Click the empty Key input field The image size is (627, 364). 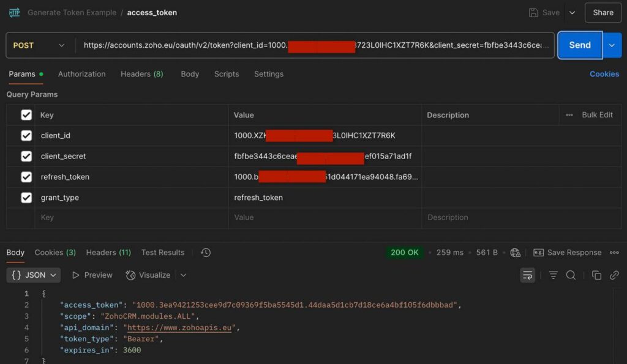[132, 218]
